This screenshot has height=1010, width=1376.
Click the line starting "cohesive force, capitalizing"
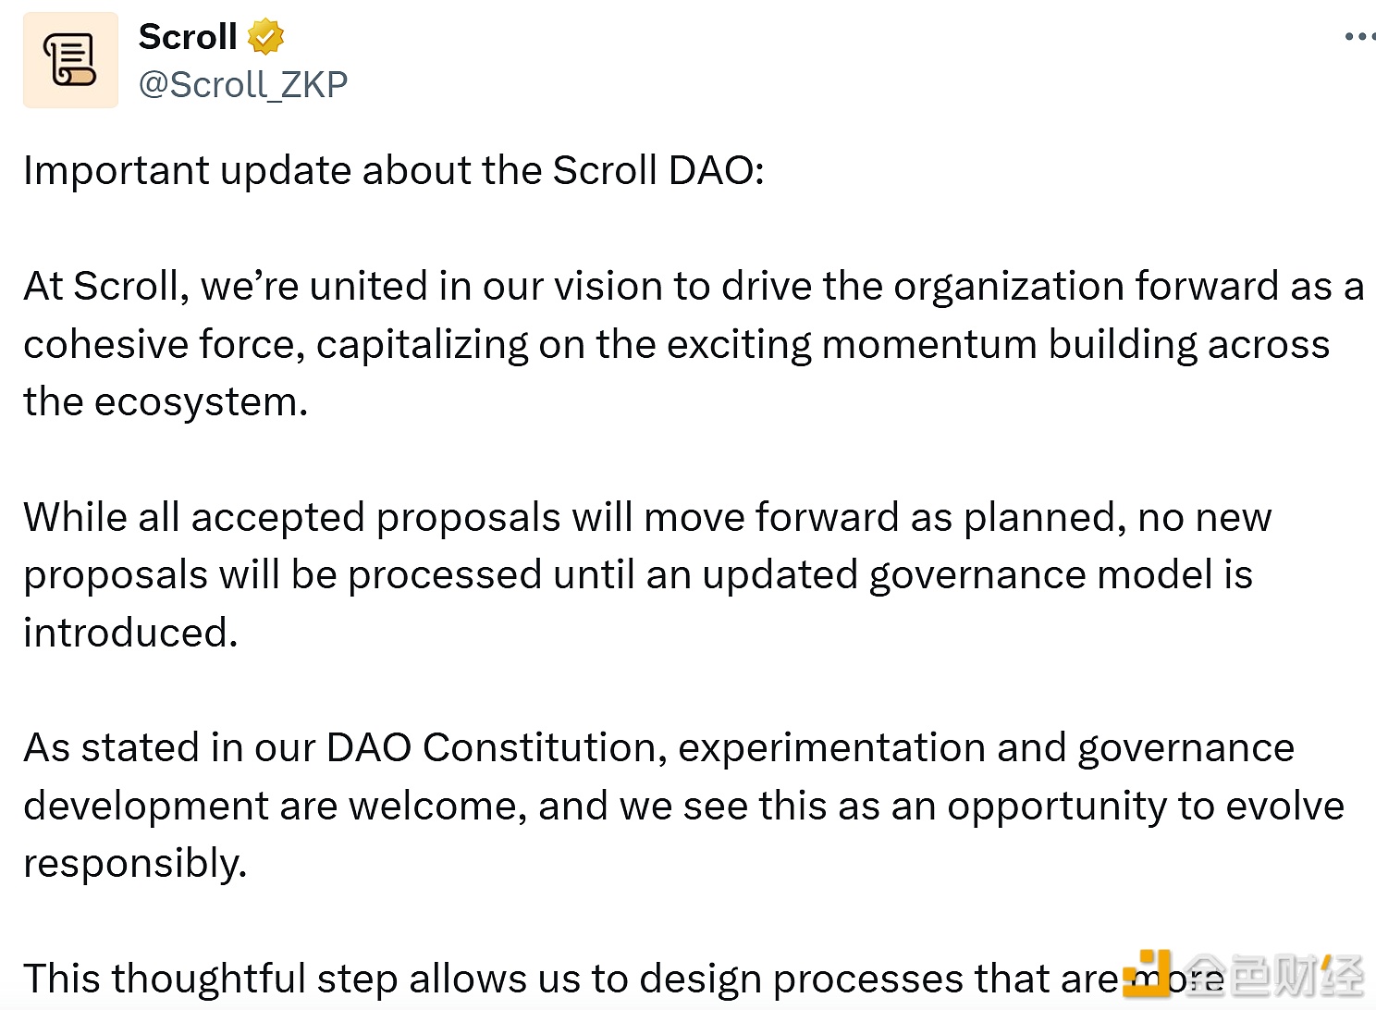[x=676, y=345]
